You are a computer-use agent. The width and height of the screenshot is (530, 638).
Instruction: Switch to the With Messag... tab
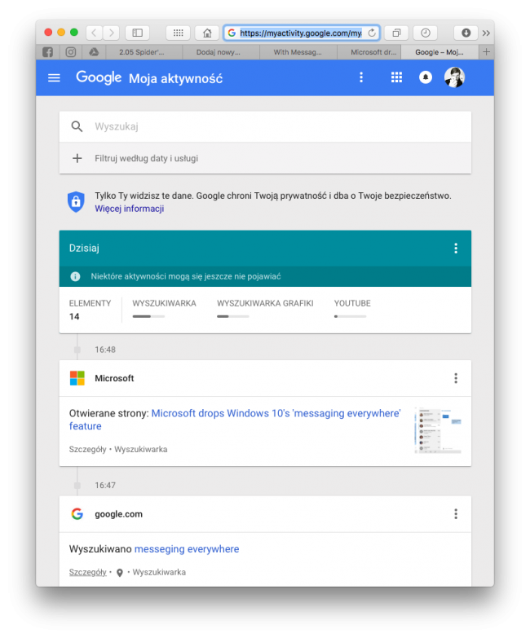tap(298, 52)
